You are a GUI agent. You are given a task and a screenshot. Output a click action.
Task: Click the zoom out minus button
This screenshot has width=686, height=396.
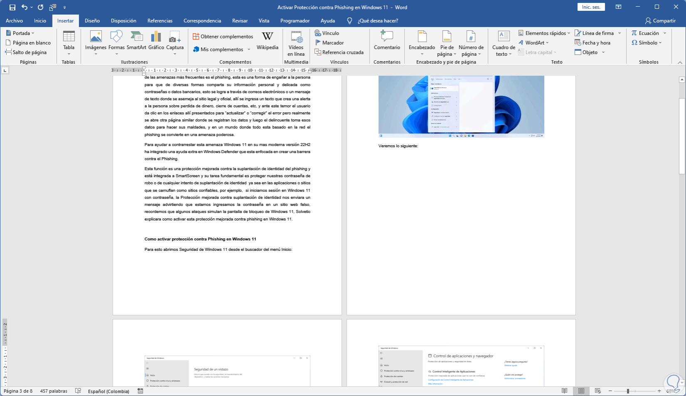(610, 391)
